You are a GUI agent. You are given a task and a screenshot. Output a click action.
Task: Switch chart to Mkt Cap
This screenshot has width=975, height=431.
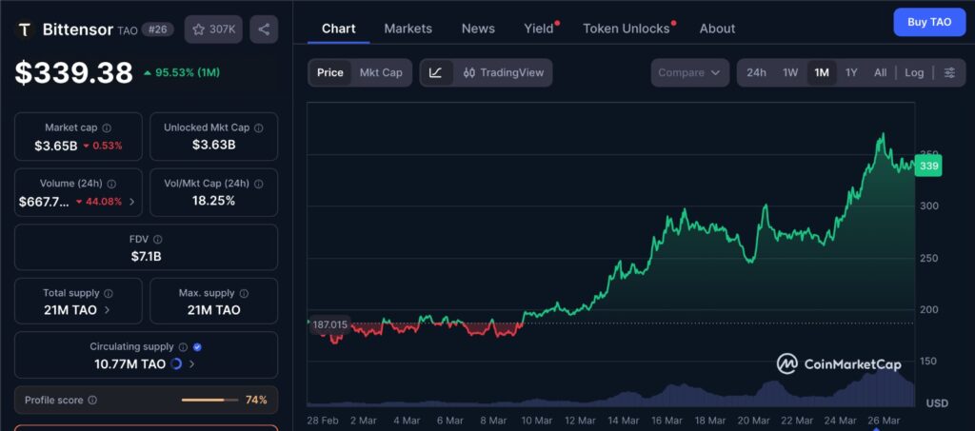381,72
